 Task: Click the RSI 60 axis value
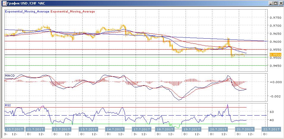point(272,112)
